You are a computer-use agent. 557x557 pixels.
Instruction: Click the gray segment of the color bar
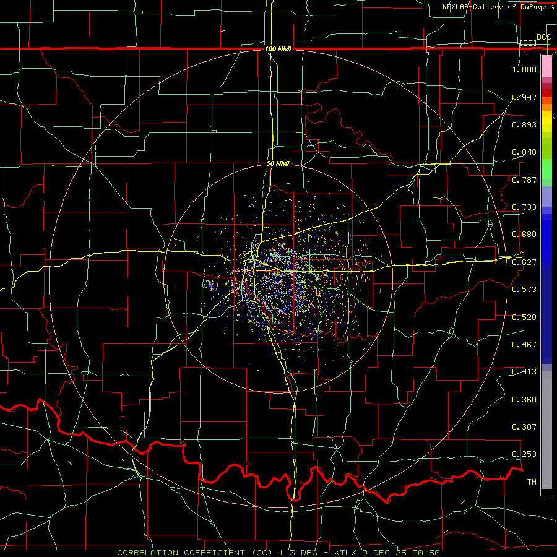[546, 430]
